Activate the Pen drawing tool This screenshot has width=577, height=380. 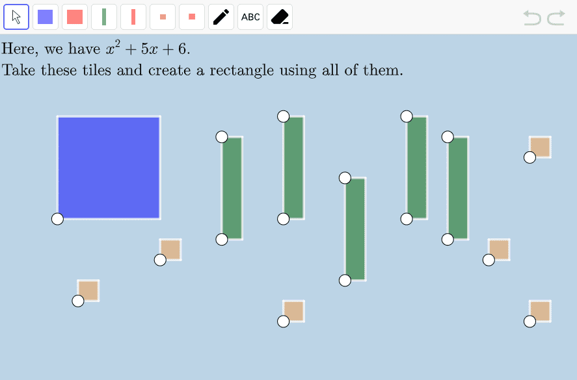[221, 17]
